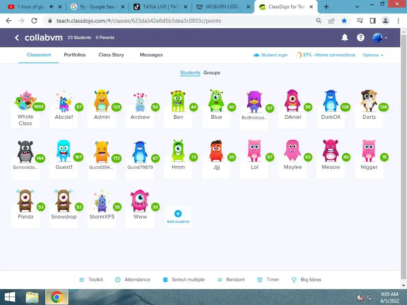Viewport: 407px width, 305px height.
Task: Select the Blue three-eyed monster avatar
Action: point(216,100)
